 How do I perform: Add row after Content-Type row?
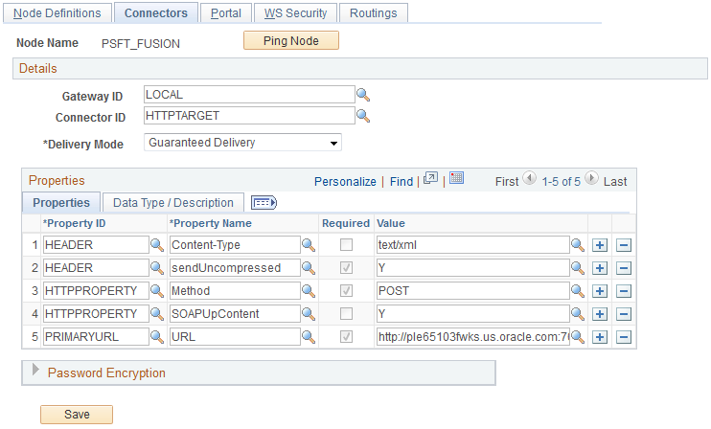point(600,245)
